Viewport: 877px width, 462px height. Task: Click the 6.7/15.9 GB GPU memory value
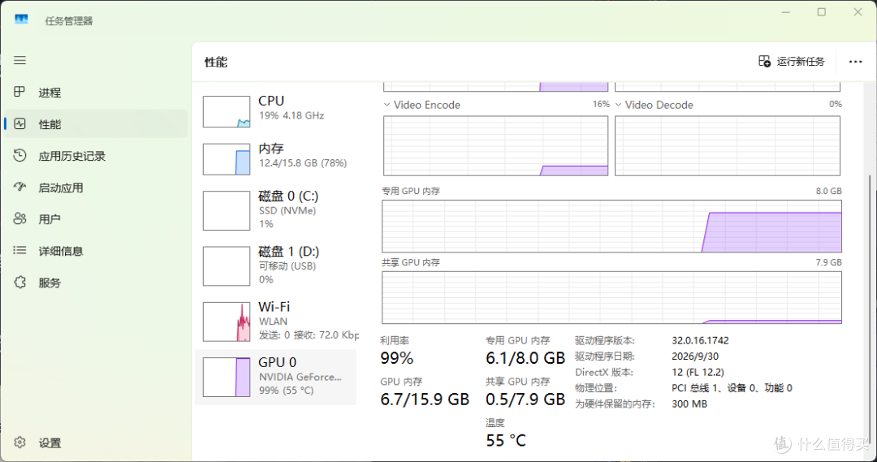425,399
